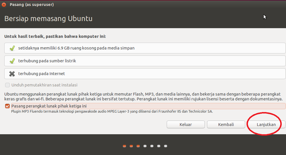Screen dimensions: 286x155
Task: Click gray X icon beside terhubung pada Internet
Action: point(12,74)
